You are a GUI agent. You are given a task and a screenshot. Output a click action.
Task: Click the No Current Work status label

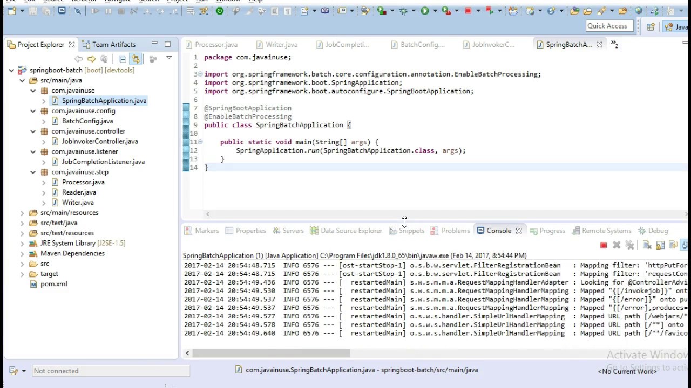(627, 371)
